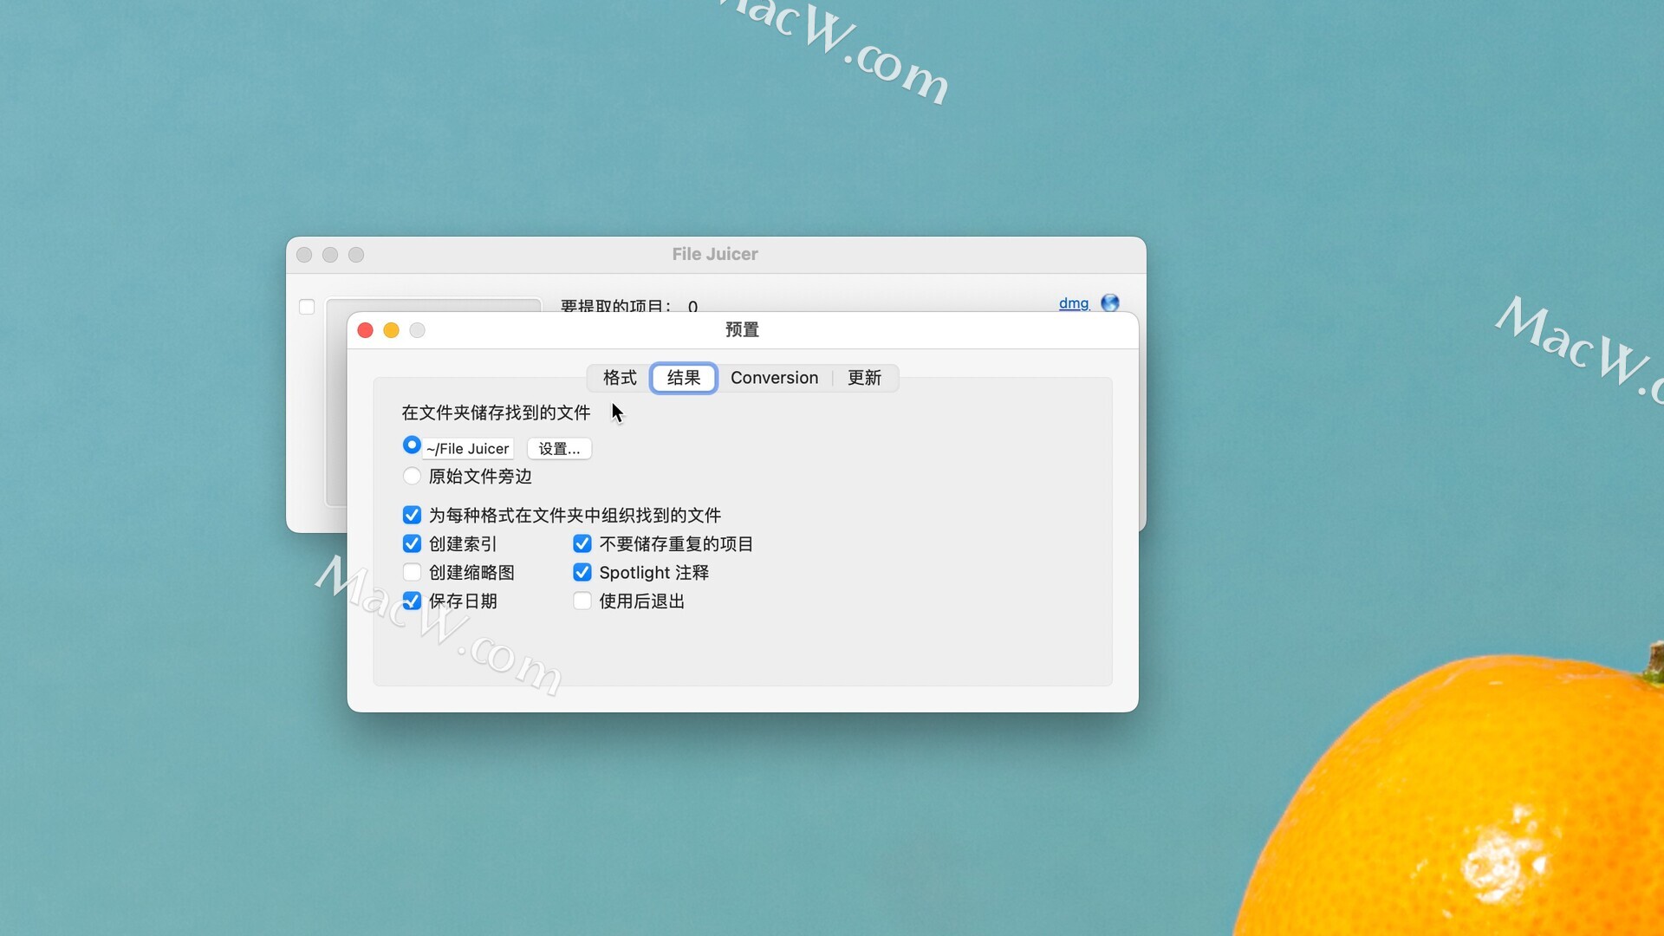The image size is (1664, 936).
Task: Switch to the 格式 tab
Action: point(620,378)
